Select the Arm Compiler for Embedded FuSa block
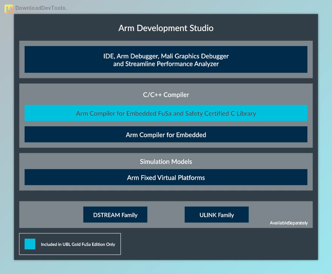 166,113
